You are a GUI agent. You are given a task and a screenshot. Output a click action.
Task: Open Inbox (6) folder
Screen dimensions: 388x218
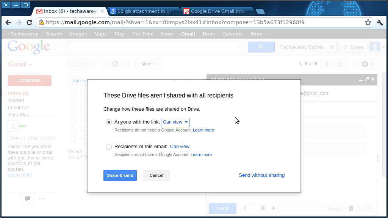pos(18,93)
